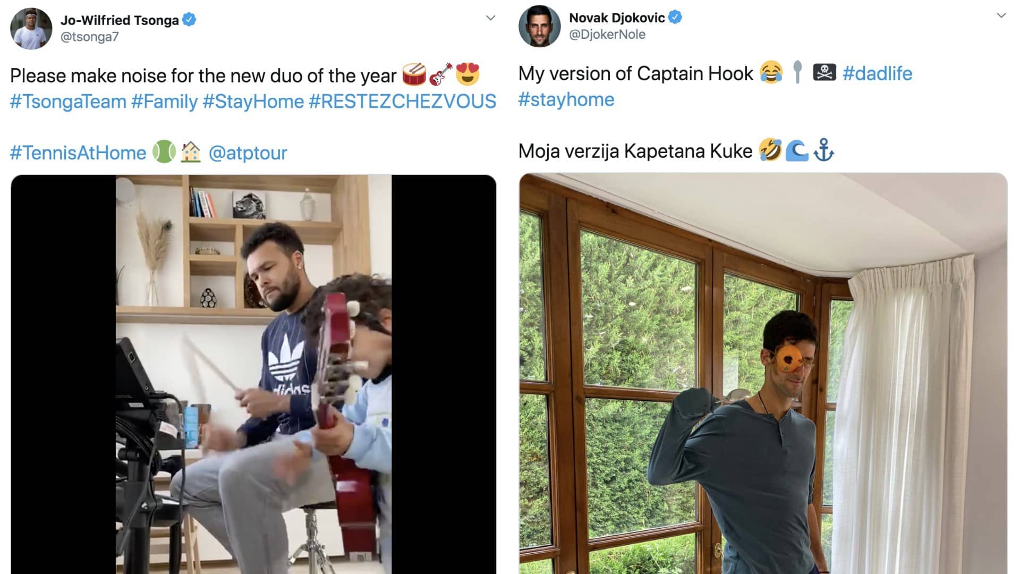Click Jo-Wilfried Tsonga's profile avatar
Viewport: 1020px width, 574px height.
[x=31, y=29]
